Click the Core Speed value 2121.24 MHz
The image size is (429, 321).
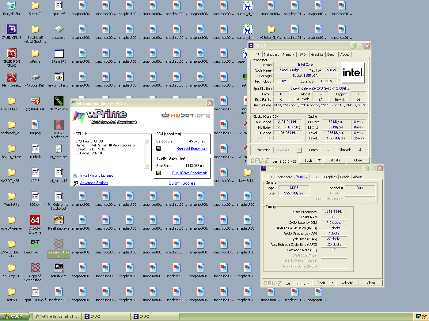[287, 122]
